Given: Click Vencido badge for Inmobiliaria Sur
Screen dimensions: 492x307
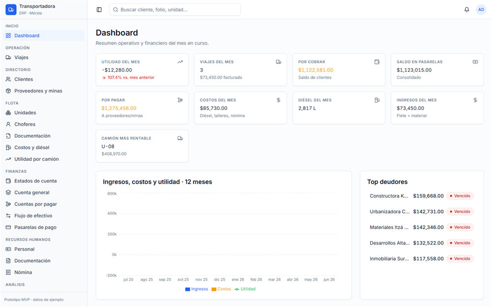Looking at the screenshot, I should (x=460, y=258).
